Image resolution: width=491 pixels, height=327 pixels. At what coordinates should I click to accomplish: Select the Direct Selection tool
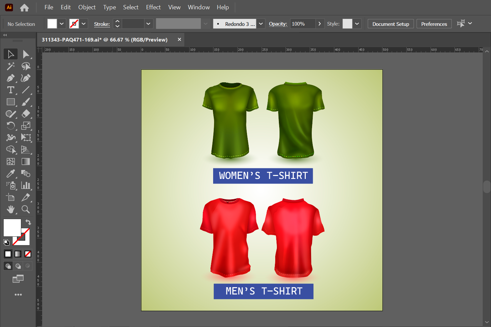(26, 54)
